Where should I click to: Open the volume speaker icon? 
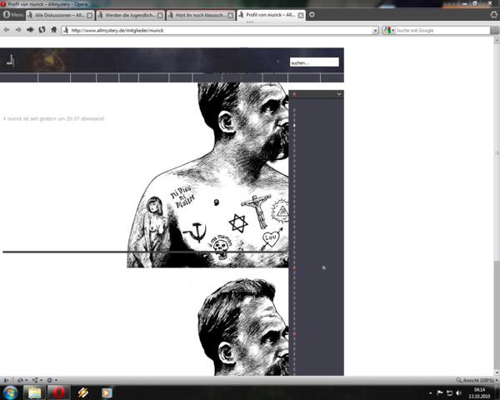pyautogui.click(x=458, y=393)
